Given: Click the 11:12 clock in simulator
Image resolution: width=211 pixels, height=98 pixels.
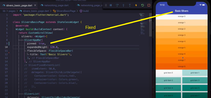Looking at the screenshot, I should pyautogui.click(x=162, y=5).
